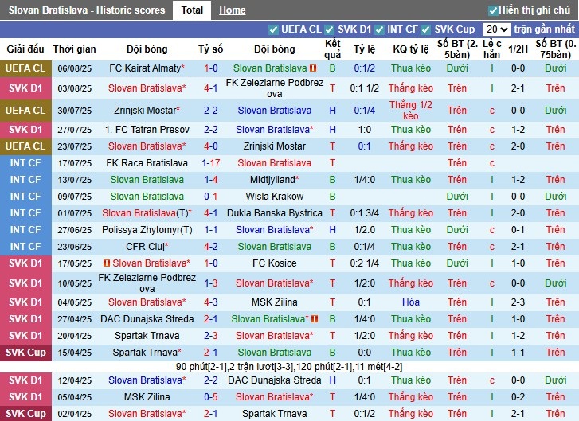Uncheck the INT CF filter checkbox
This screenshot has width=579, height=421.
tap(379, 29)
